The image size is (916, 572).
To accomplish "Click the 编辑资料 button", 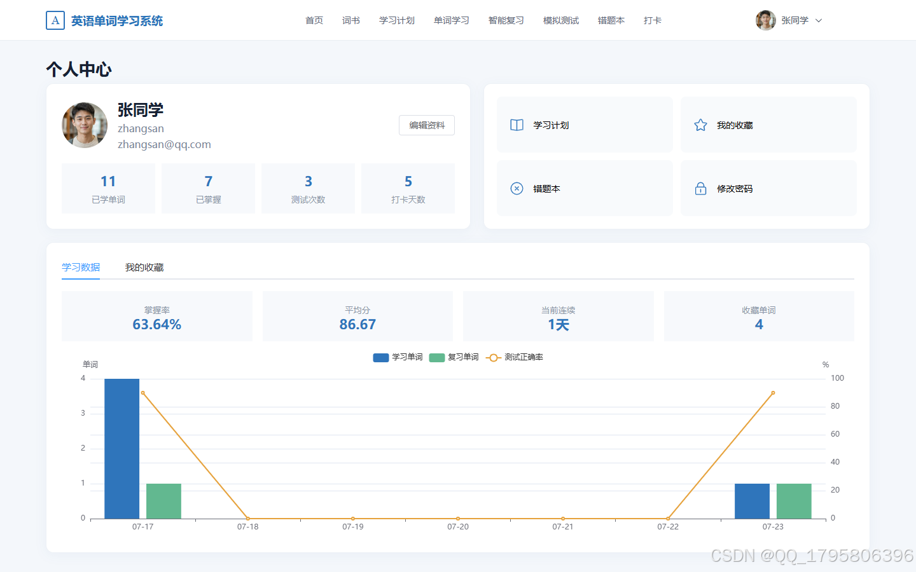I will (427, 125).
